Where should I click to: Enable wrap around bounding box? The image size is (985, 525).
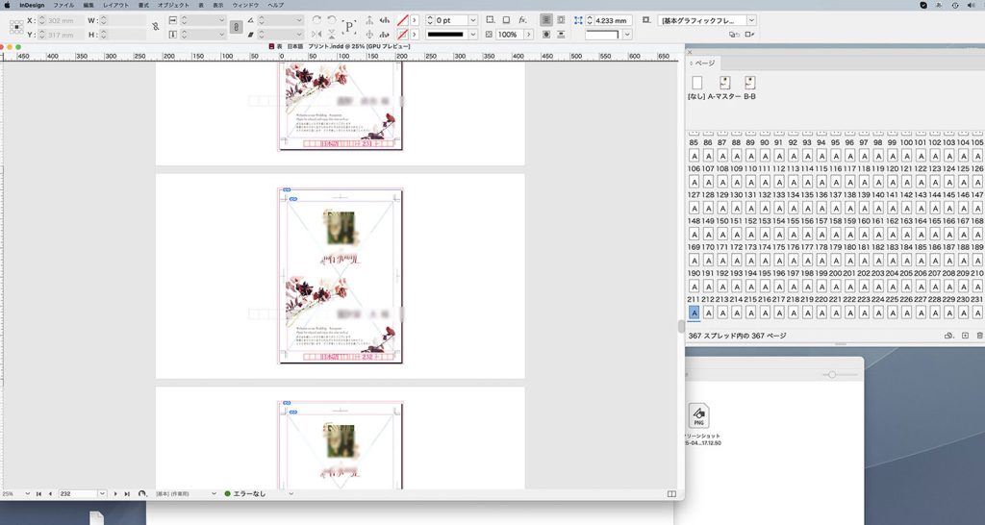[x=561, y=21]
